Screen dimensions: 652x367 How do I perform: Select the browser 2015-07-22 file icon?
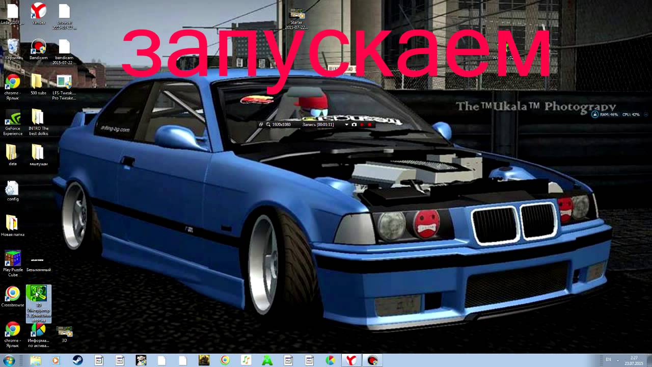click(64, 16)
